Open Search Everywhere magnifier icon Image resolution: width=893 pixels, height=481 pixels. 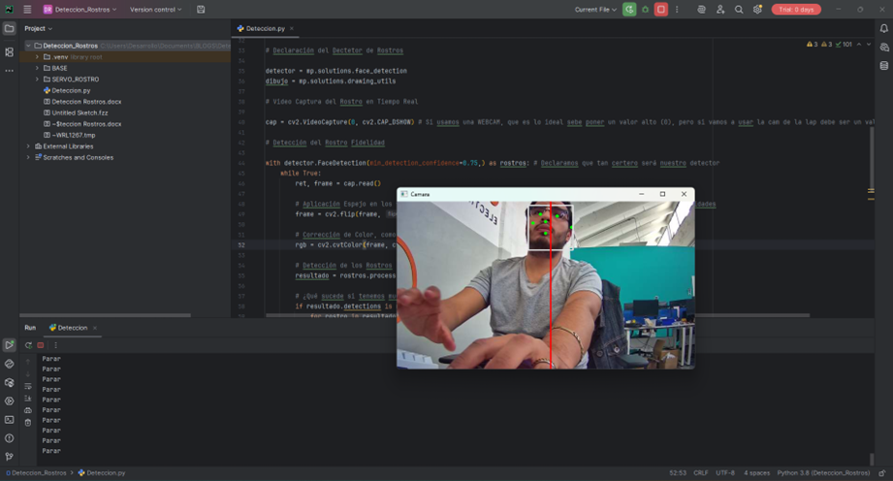pyautogui.click(x=739, y=10)
